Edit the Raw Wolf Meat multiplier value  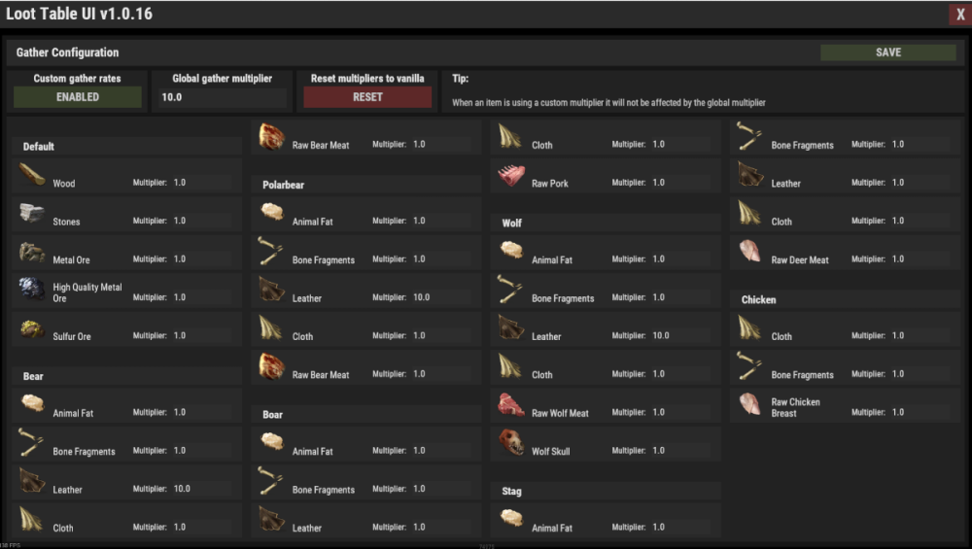point(680,412)
